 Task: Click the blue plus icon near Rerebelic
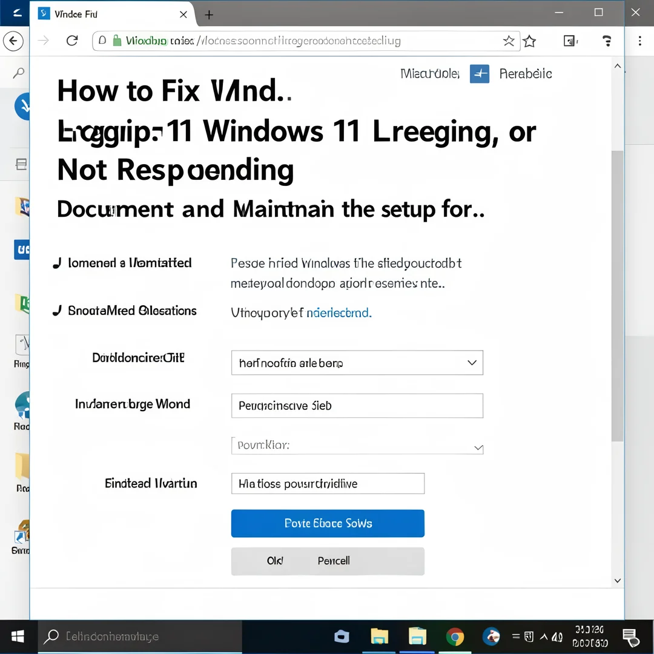[x=479, y=74]
